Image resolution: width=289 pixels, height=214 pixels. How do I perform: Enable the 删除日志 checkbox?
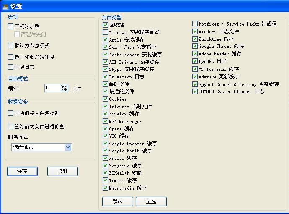coord(11,67)
